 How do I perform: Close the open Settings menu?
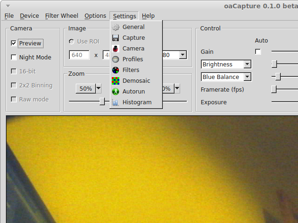pyautogui.click(x=124, y=16)
